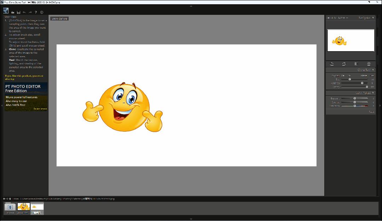Adjust the Saturation slider
This screenshot has width=382, height=221.
(x=355, y=106)
